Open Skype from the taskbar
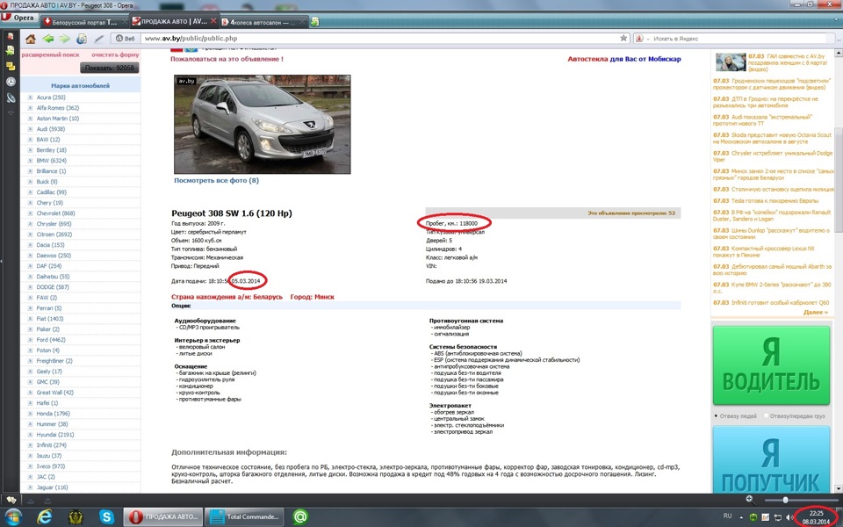 [x=106, y=516]
